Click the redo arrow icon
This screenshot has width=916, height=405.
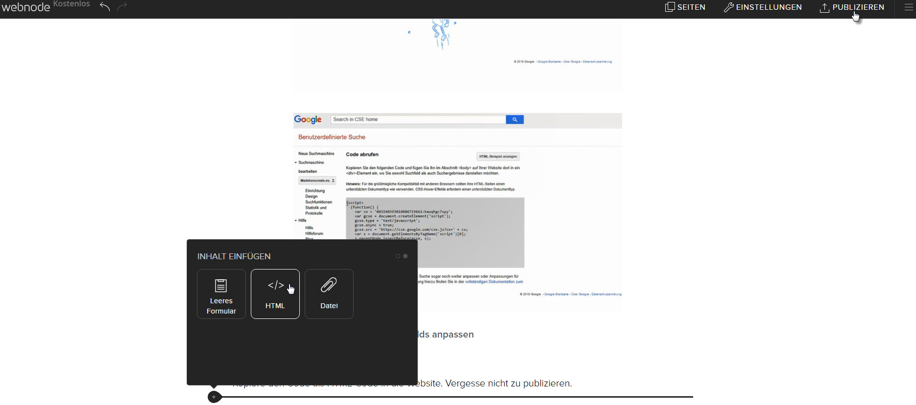coord(122,6)
